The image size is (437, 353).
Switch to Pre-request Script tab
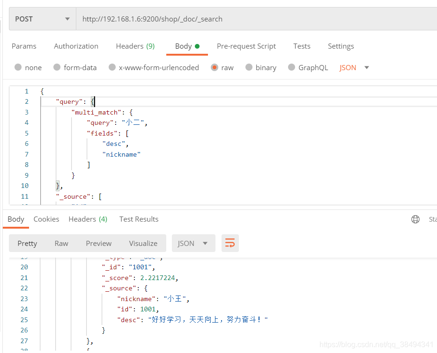click(246, 46)
